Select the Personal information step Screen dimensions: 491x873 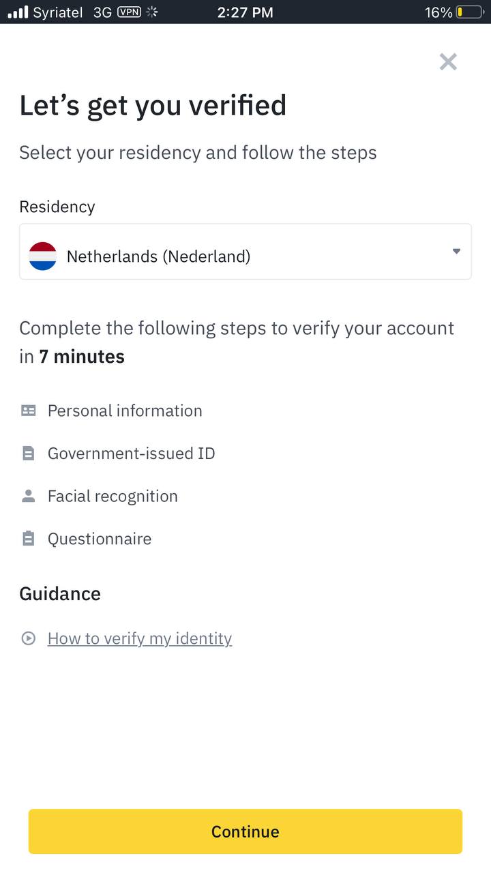(x=125, y=411)
